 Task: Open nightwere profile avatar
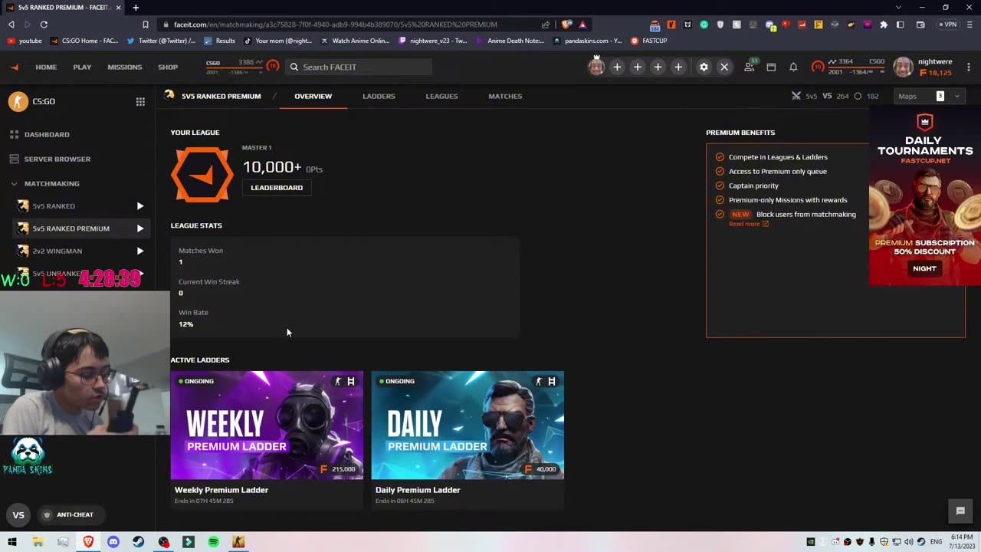(904, 67)
